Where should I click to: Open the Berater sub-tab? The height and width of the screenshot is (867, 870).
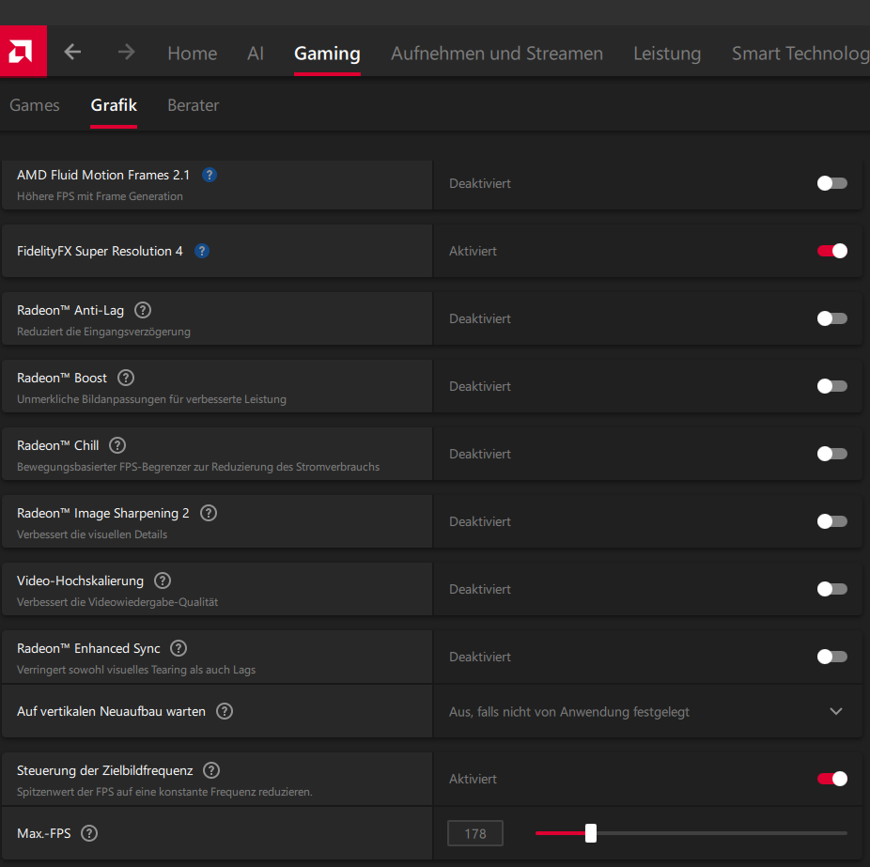pos(194,105)
